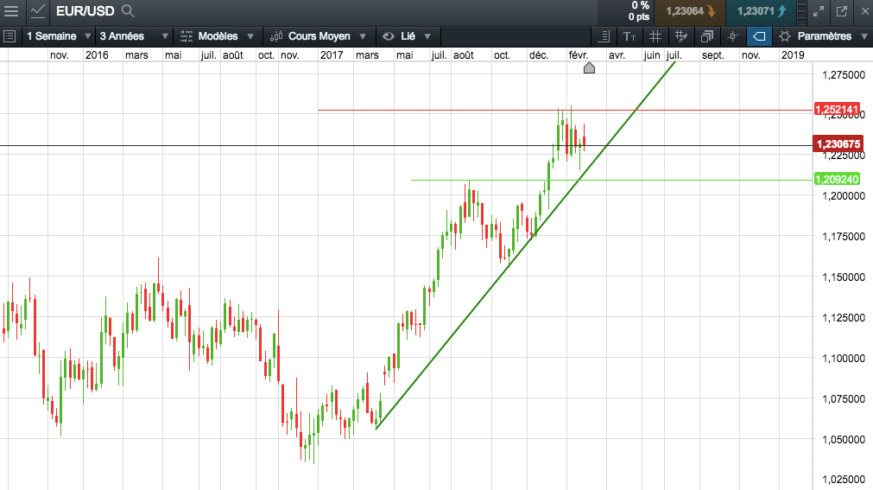Viewport: 873px width, 490px height.
Task: Click the 1,050000 price axis value
Action: point(844,439)
